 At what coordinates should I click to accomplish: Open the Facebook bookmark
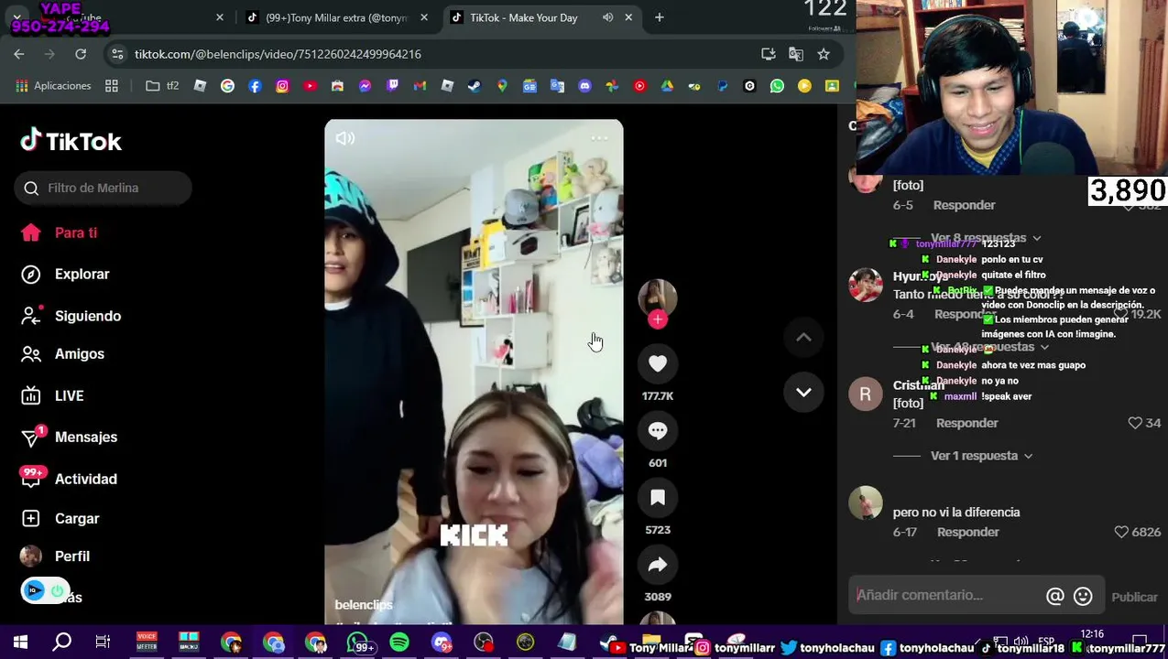coord(255,85)
